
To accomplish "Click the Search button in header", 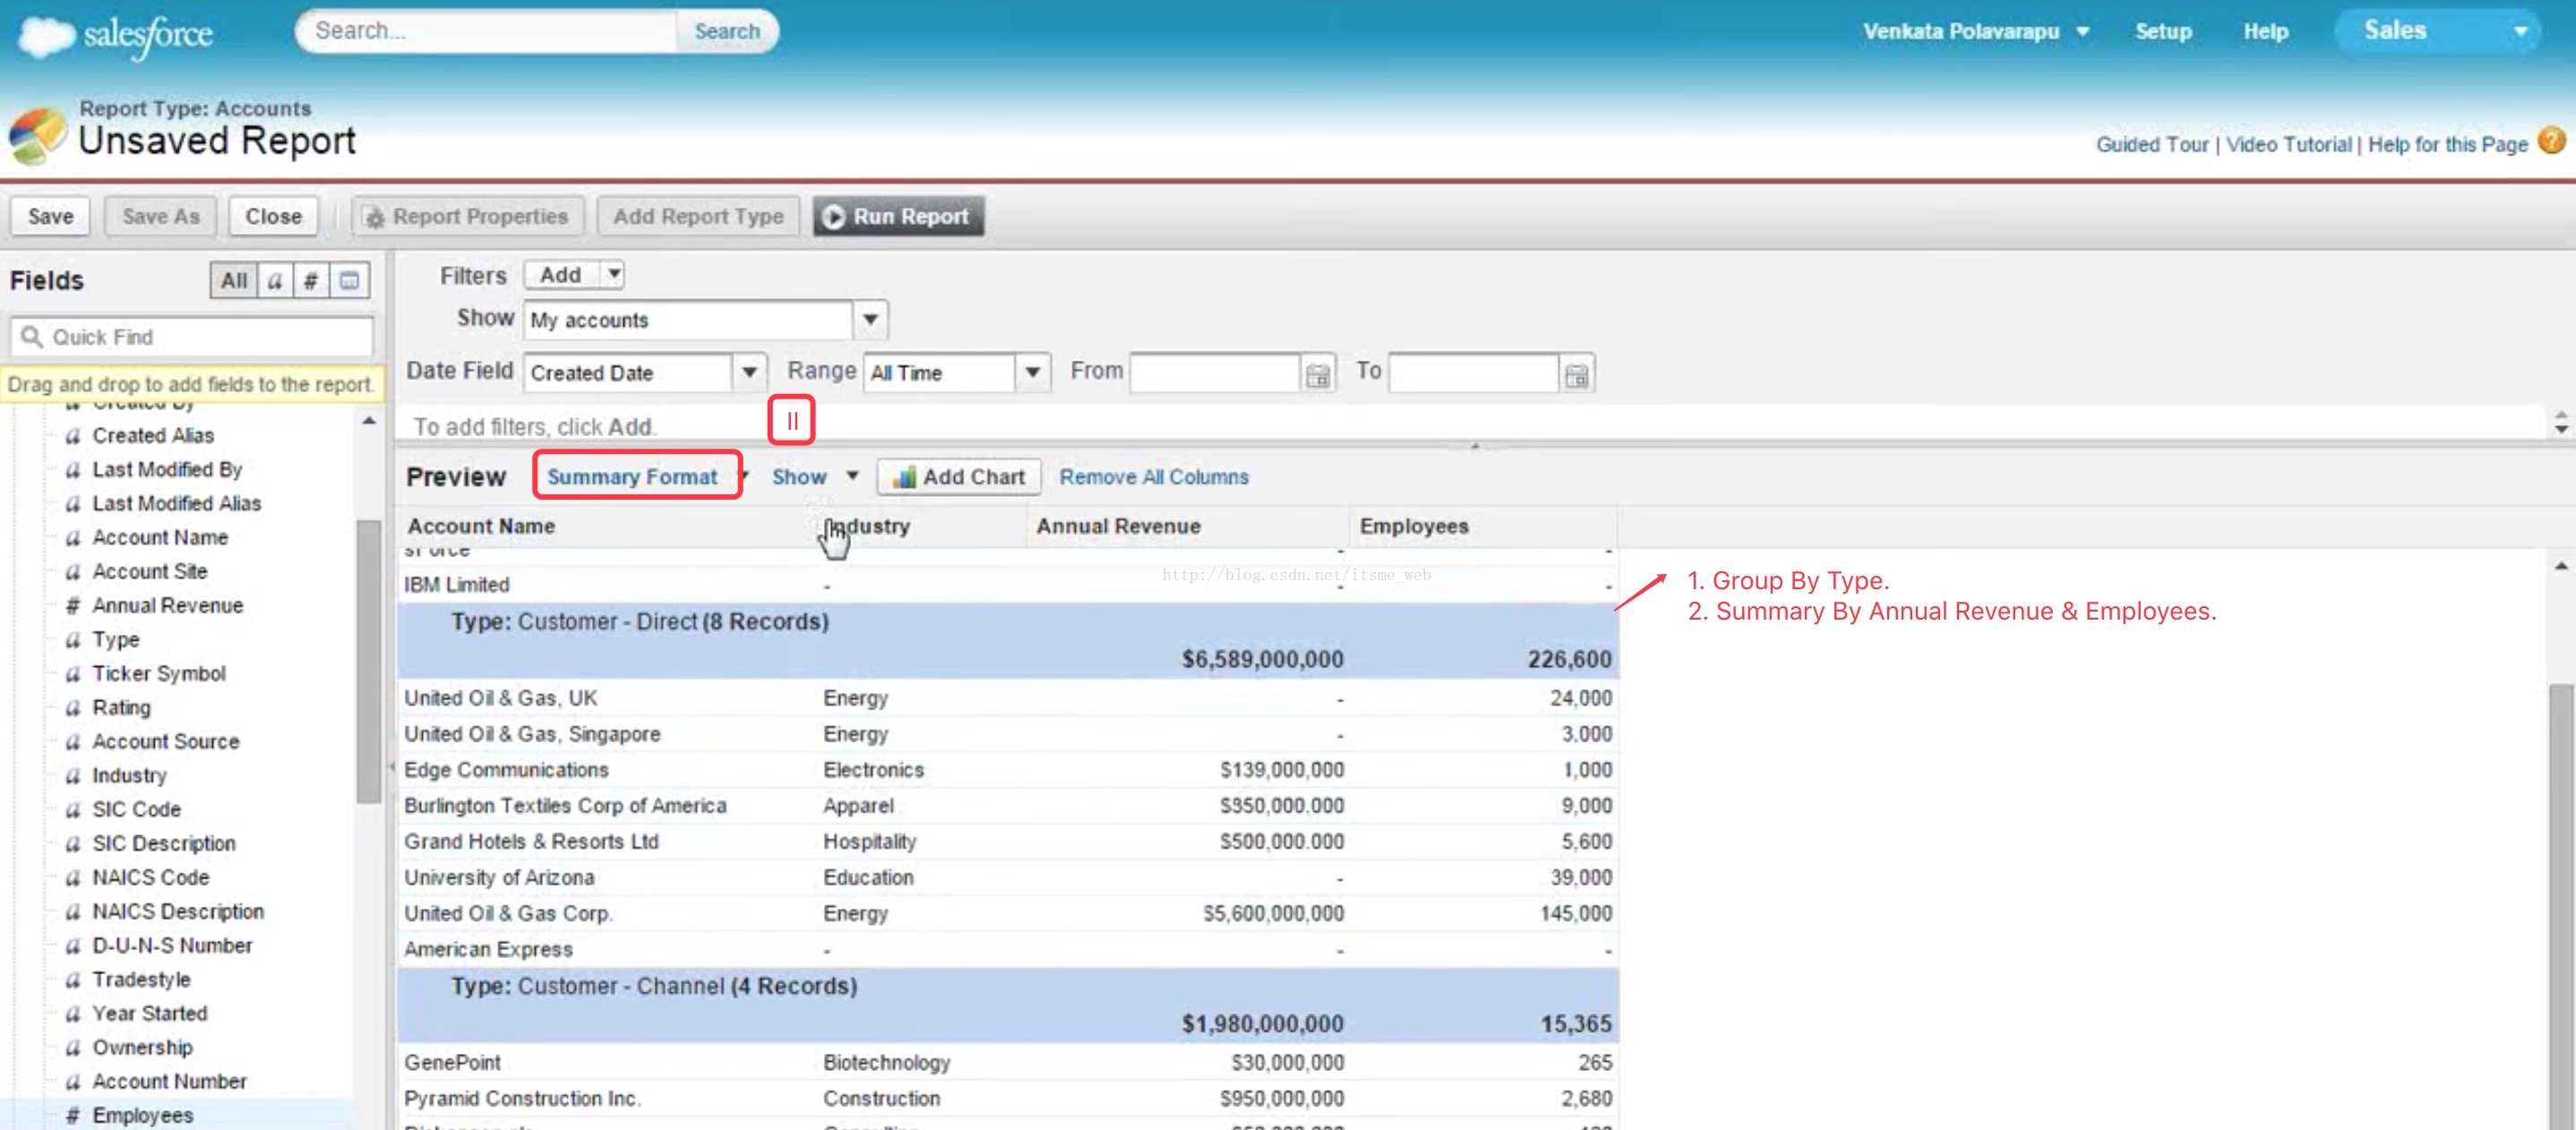I will click(x=727, y=31).
